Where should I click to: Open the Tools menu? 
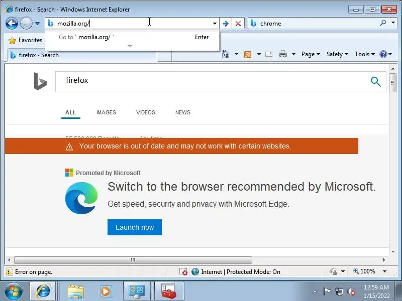(x=365, y=54)
